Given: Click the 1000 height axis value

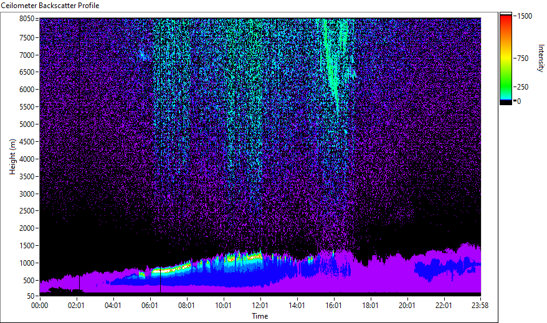Looking at the screenshot, I should click(27, 263).
